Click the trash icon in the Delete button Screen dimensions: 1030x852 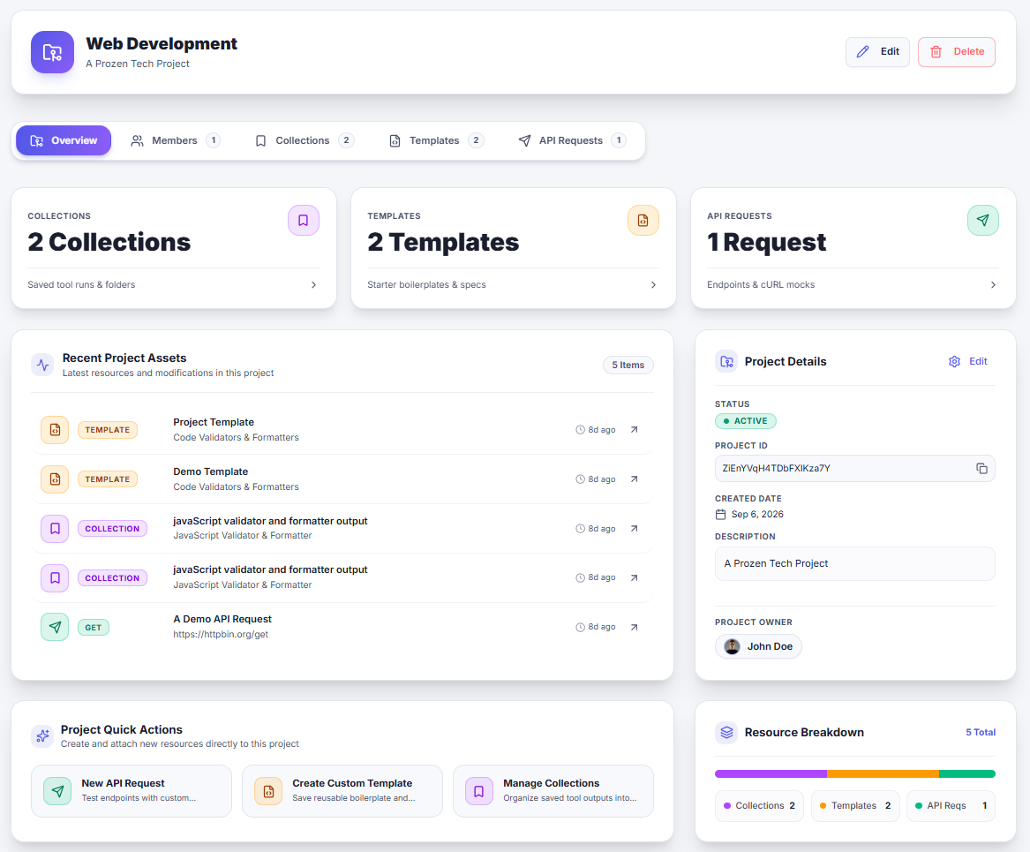tap(936, 51)
